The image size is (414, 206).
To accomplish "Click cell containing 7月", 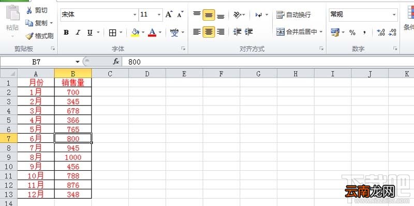I will point(36,148).
